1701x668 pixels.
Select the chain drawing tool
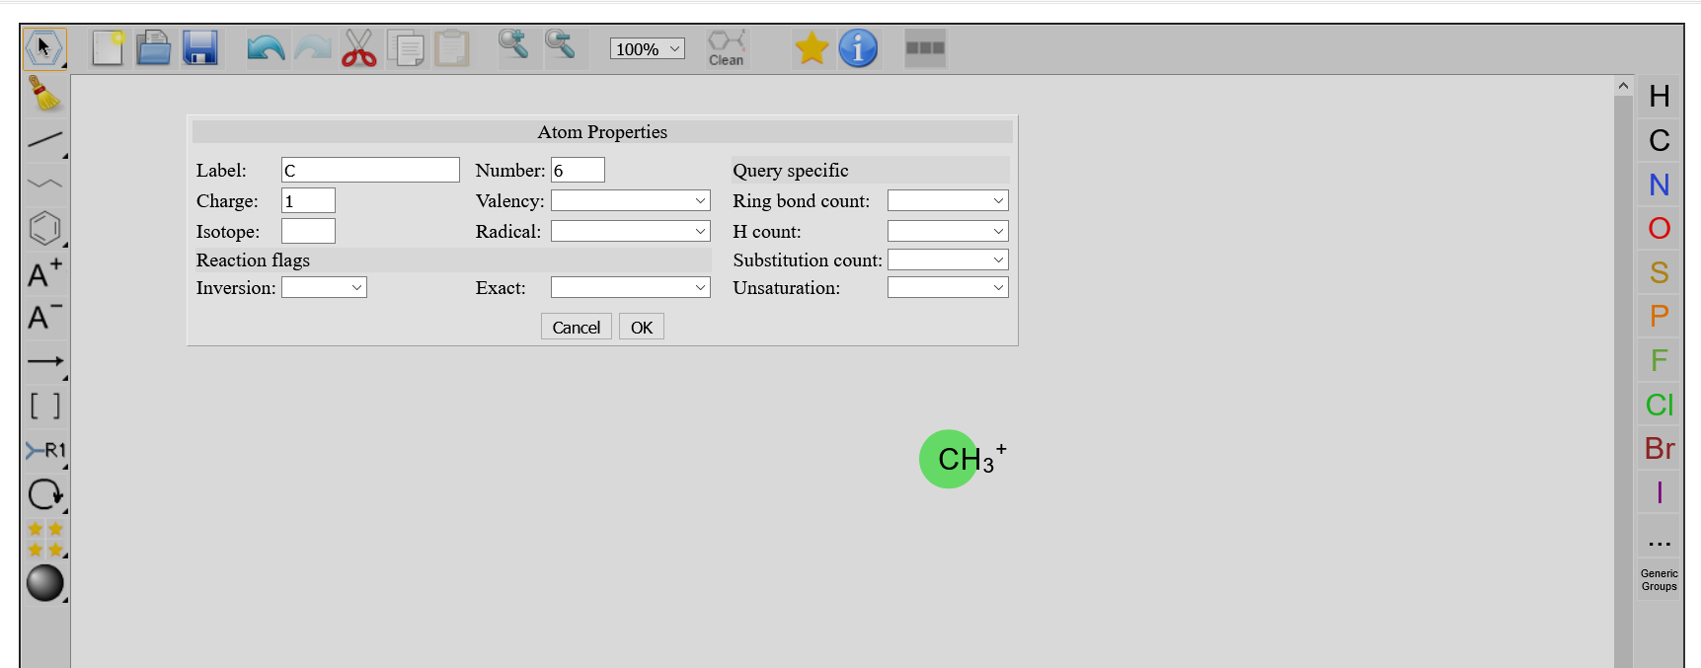click(x=45, y=184)
